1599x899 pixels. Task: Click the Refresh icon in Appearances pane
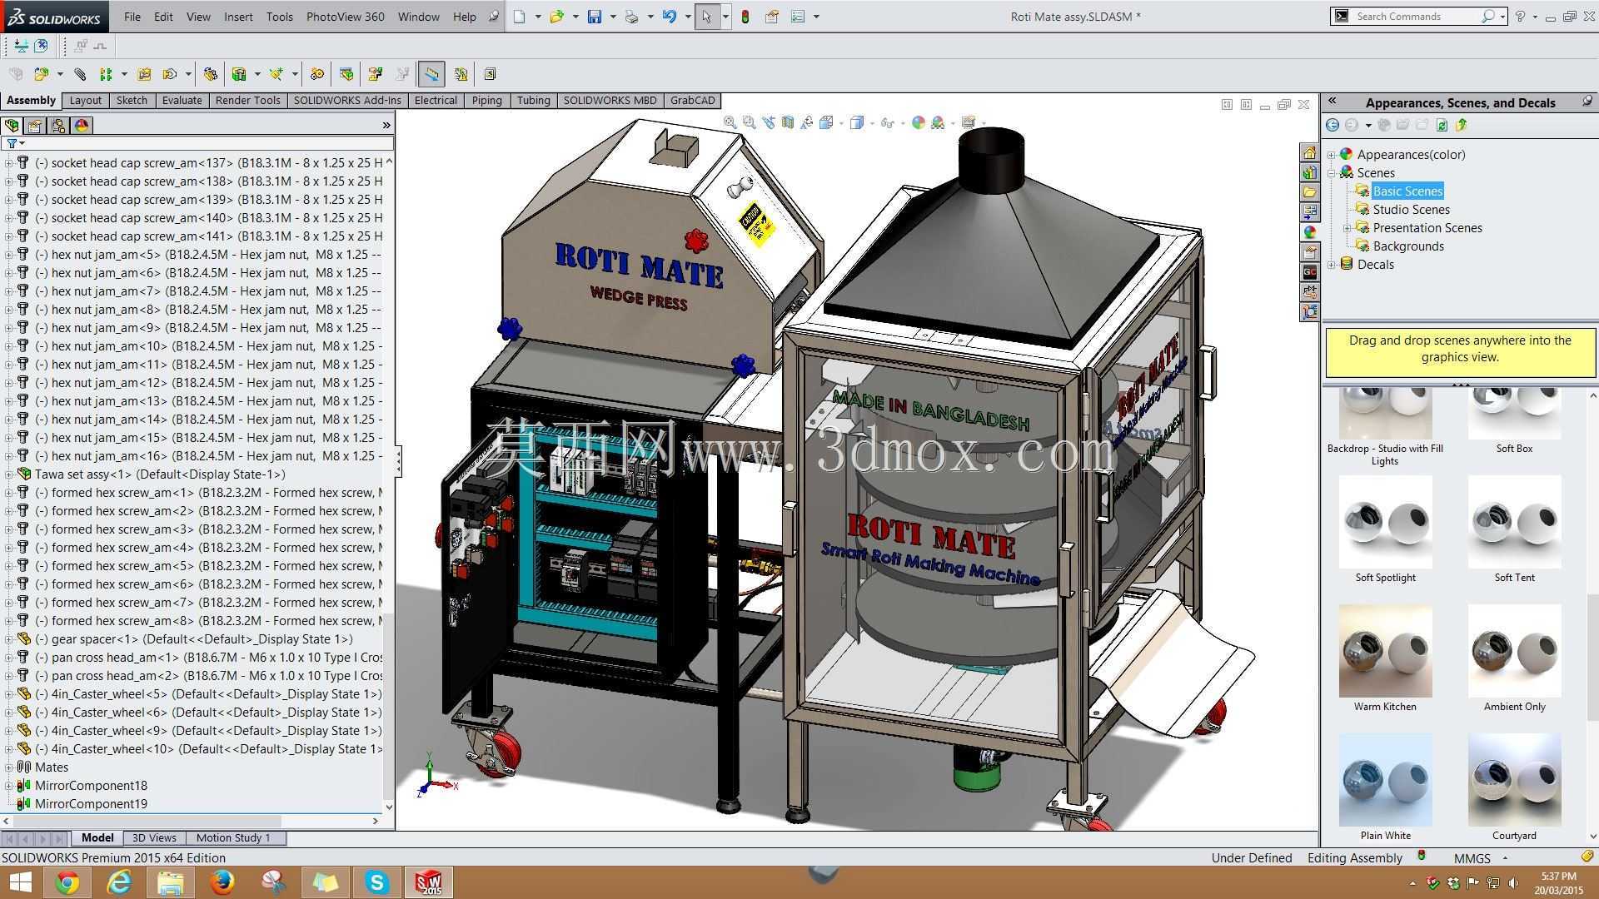pos(1442,125)
